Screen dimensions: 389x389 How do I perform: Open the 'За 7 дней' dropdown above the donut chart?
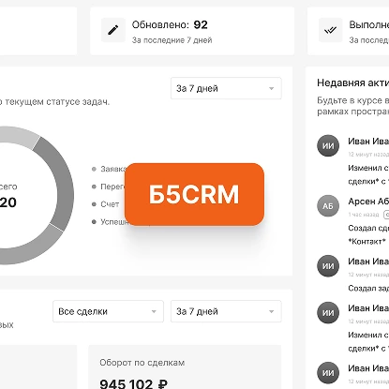coord(226,88)
